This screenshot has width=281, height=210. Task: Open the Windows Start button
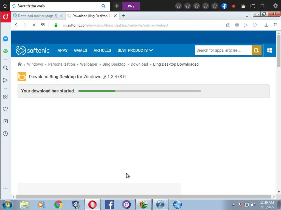(x=7, y=205)
